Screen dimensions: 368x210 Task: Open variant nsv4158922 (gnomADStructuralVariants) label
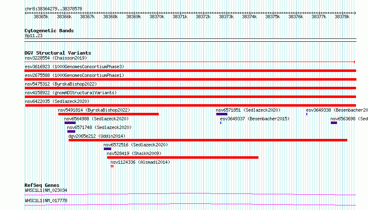tap(71, 93)
